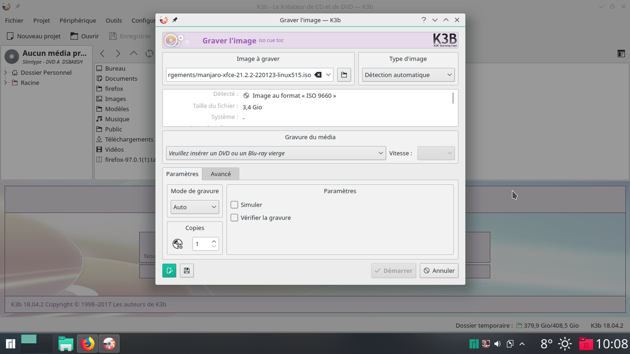Screen dimensions: 630x354
Task: Click the image file path input field
Action: 240,75
